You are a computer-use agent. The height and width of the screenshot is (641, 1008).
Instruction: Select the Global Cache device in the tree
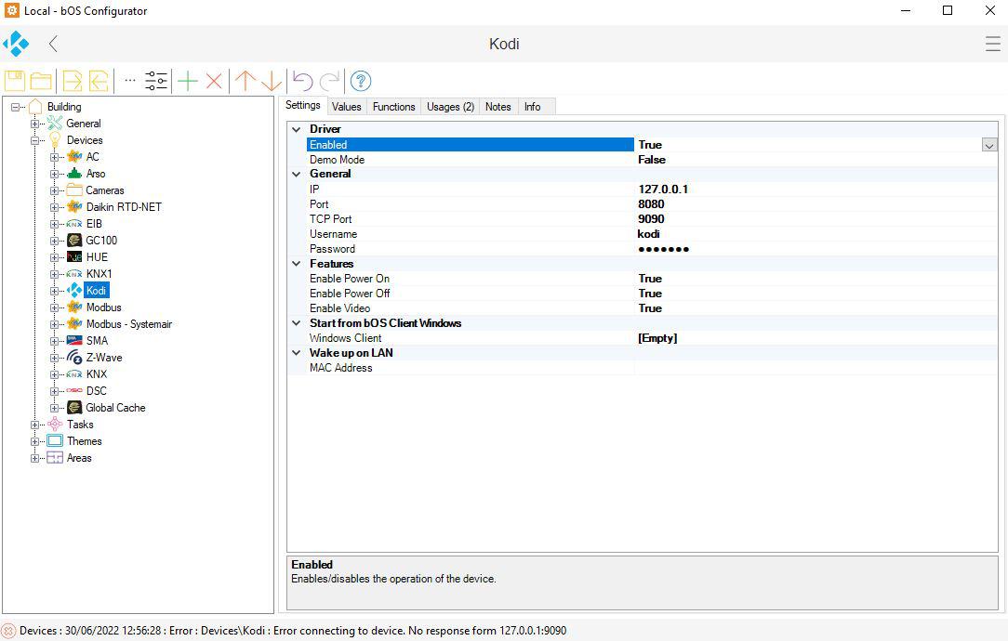point(115,407)
